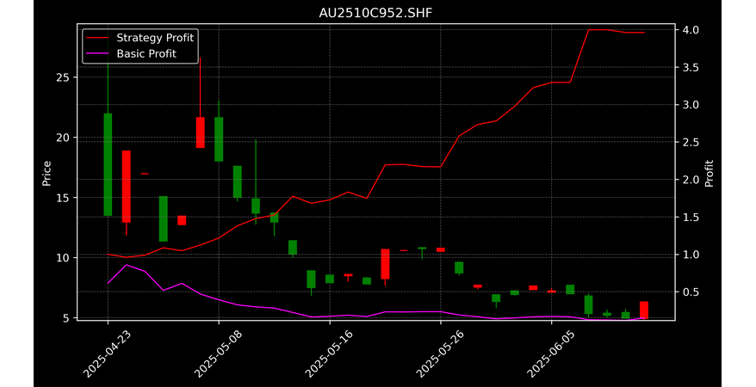Click the profit tick value 0.5
Viewport: 756px width, 387px height.
[690, 292]
